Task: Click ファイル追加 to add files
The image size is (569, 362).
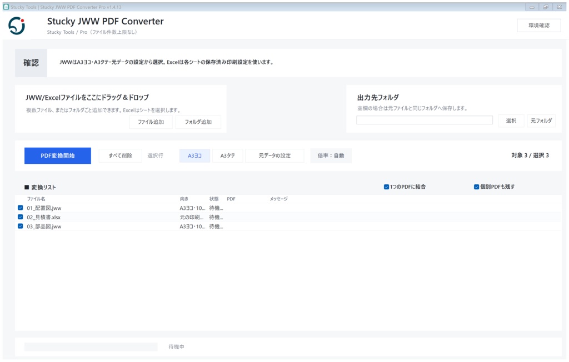Action: pyautogui.click(x=151, y=122)
